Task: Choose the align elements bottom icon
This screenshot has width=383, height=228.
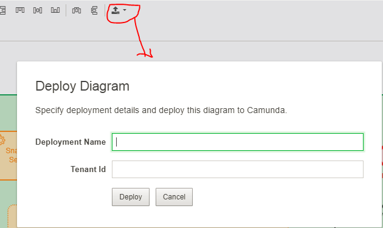Action: (x=55, y=10)
